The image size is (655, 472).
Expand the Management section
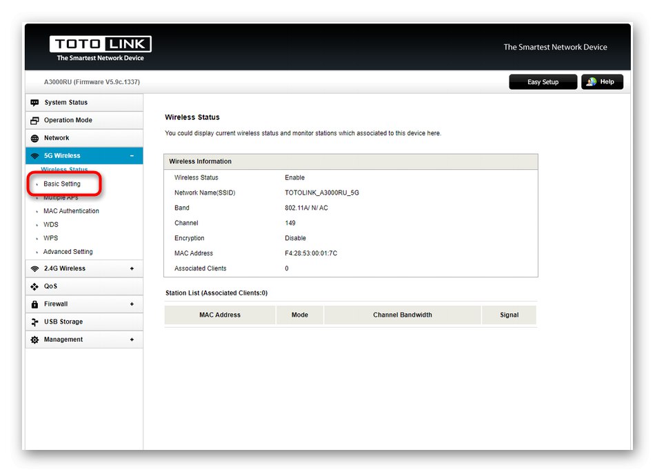click(x=132, y=340)
